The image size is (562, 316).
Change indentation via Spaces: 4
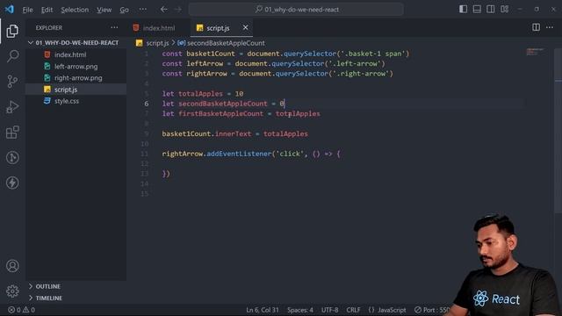click(x=300, y=310)
